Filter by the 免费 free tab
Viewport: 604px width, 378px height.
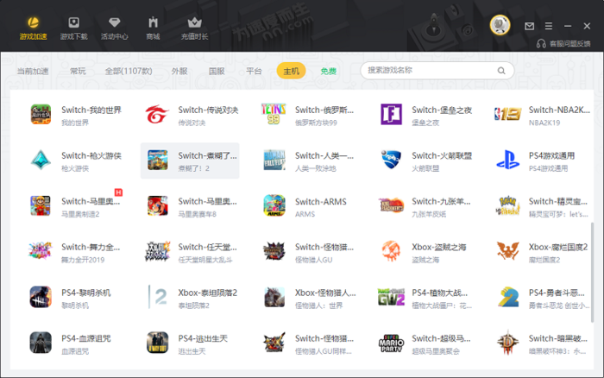[329, 71]
